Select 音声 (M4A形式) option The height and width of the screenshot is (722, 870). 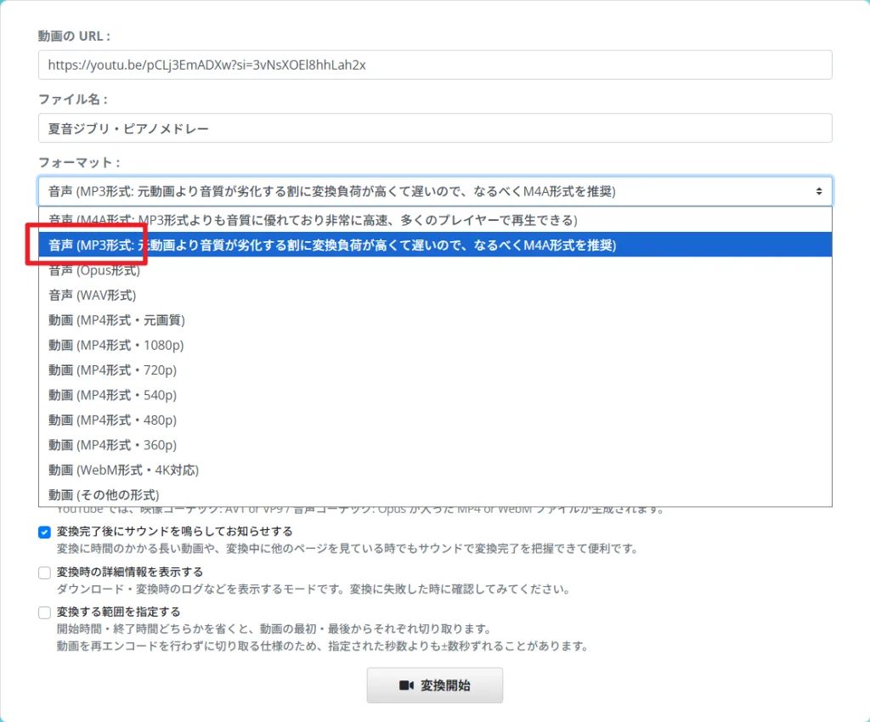pos(435,220)
